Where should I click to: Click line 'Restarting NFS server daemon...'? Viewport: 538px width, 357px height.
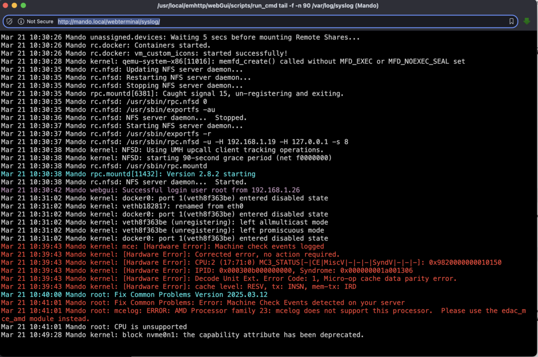(126, 77)
